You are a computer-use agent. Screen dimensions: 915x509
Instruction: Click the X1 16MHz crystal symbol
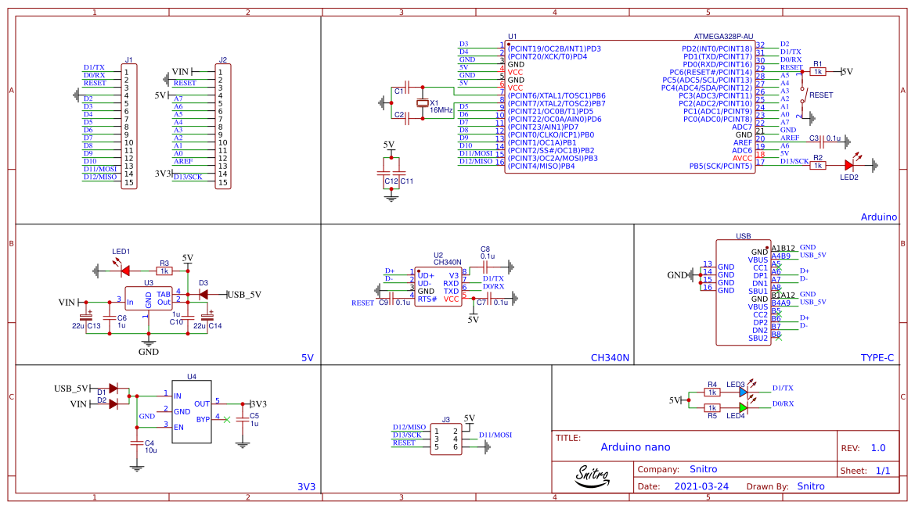click(423, 103)
